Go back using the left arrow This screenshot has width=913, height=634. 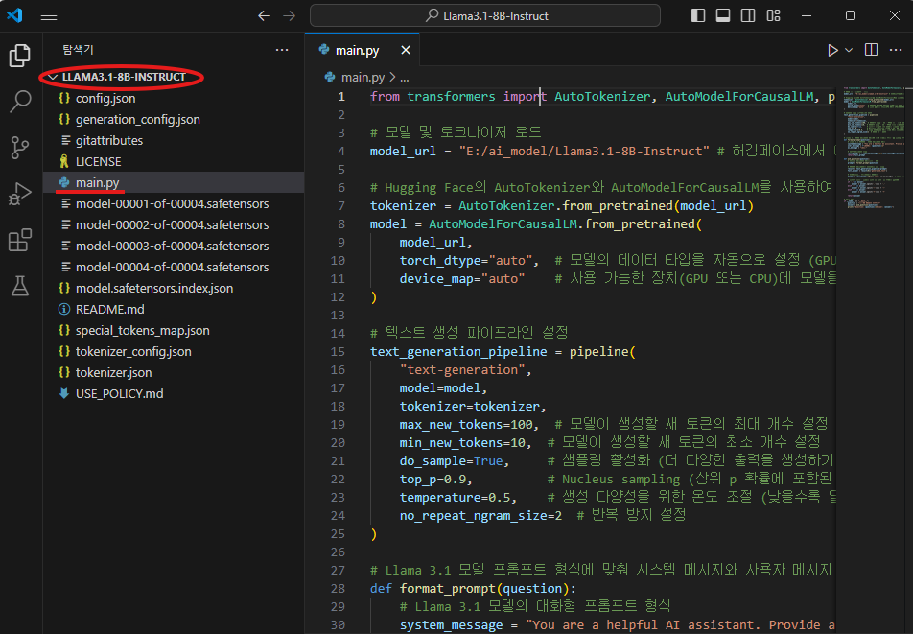click(265, 15)
